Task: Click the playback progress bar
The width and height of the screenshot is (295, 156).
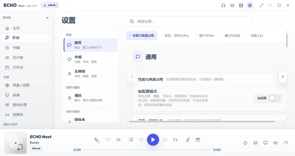Action: (x=147, y=150)
